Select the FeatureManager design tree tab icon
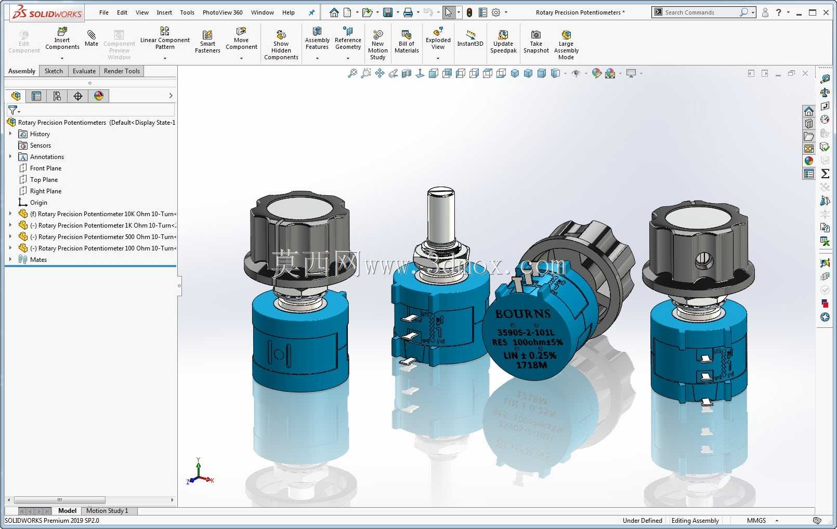Screen dimensions: 837x529 [16, 96]
